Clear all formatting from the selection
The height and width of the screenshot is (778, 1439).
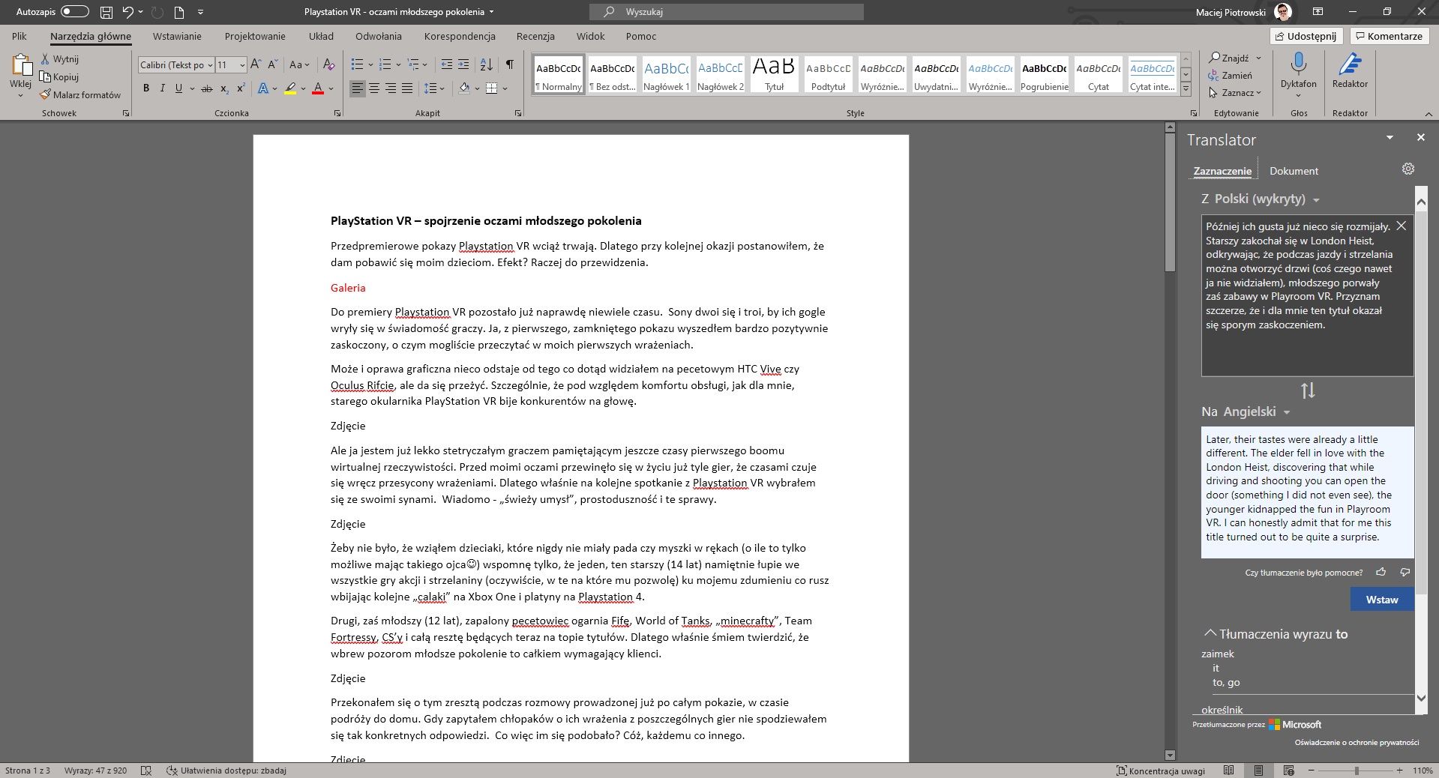pyautogui.click(x=328, y=64)
